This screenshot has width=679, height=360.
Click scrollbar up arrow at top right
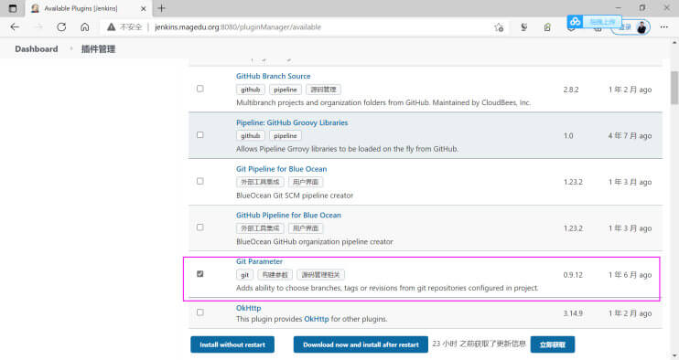674,43
